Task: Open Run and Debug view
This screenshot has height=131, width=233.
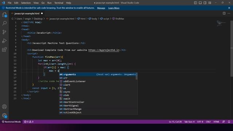Action: pos(4,41)
